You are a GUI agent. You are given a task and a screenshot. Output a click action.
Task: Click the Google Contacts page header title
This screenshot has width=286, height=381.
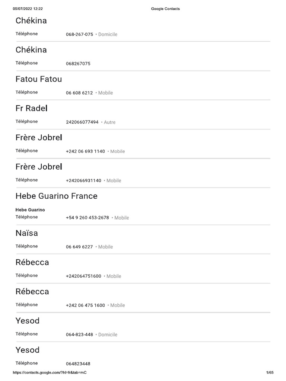click(165, 9)
